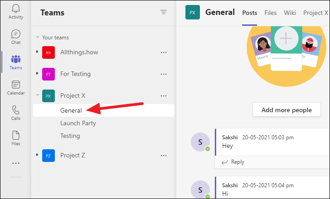Click the PX channel avatar in header
This screenshot has width=330, height=199.
click(x=193, y=12)
